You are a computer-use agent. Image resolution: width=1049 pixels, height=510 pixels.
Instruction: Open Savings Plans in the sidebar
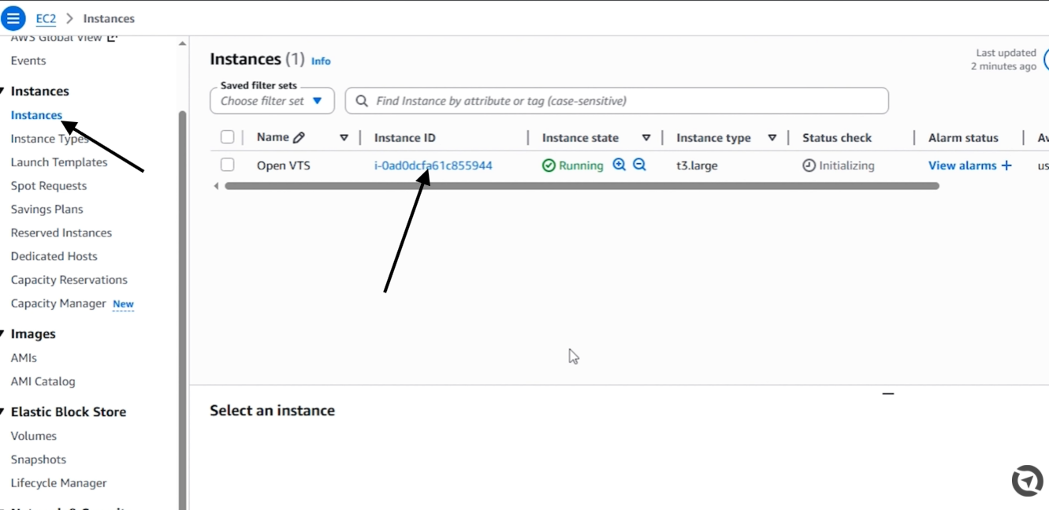tap(46, 209)
